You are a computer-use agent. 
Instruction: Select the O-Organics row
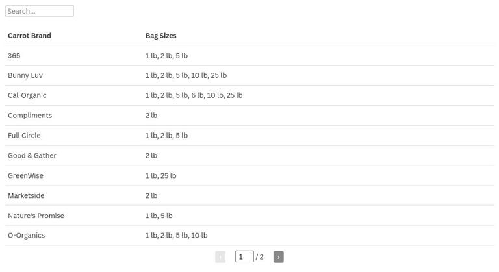pyautogui.click(x=249, y=236)
